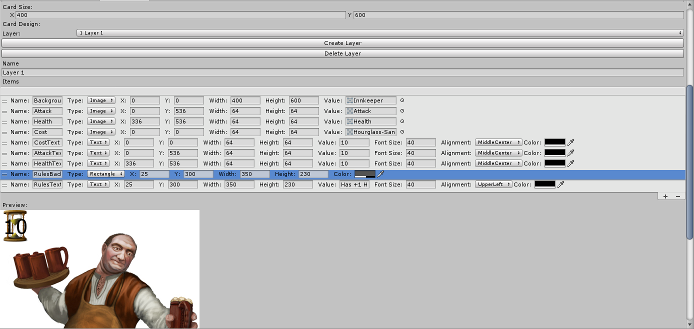The image size is (694, 329).
Task: Click the Background row Height field
Action: [x=303, y=100]
